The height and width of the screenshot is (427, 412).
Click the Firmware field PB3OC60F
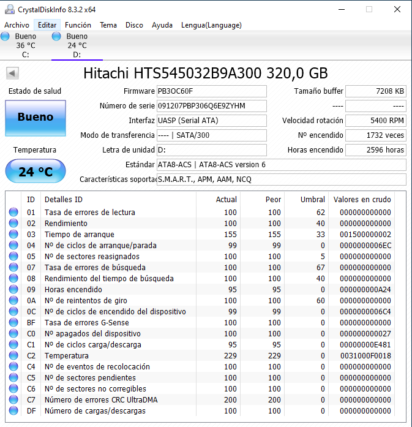click(211, 91)
